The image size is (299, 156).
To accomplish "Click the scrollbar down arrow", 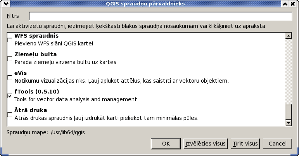I will pos(288,123).
